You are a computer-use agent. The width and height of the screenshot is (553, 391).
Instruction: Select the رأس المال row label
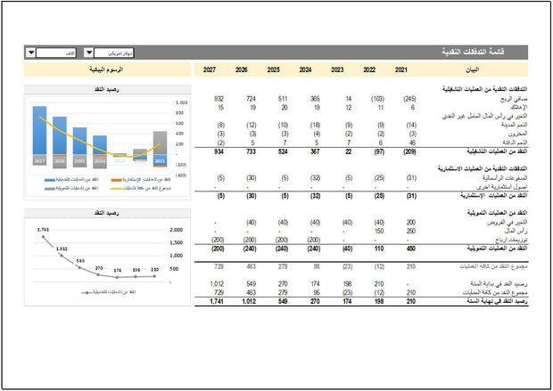pos(516,231)
